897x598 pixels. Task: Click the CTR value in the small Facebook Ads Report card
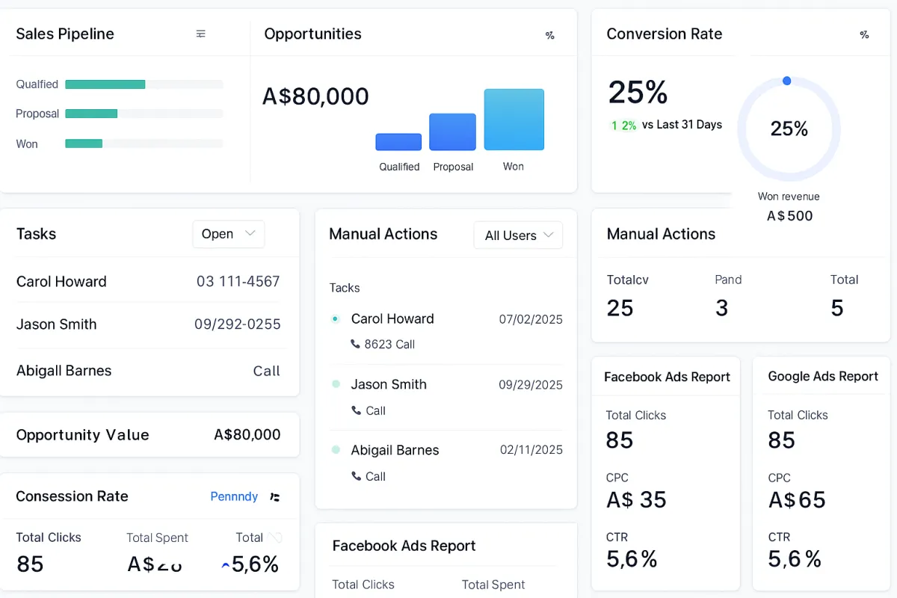pyautogui.click(x=632, y=558)
